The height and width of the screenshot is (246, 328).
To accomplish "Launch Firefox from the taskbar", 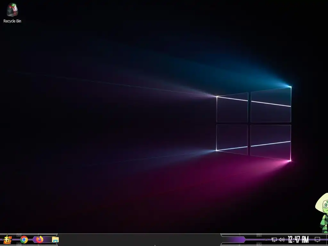I will coord(39,239).
